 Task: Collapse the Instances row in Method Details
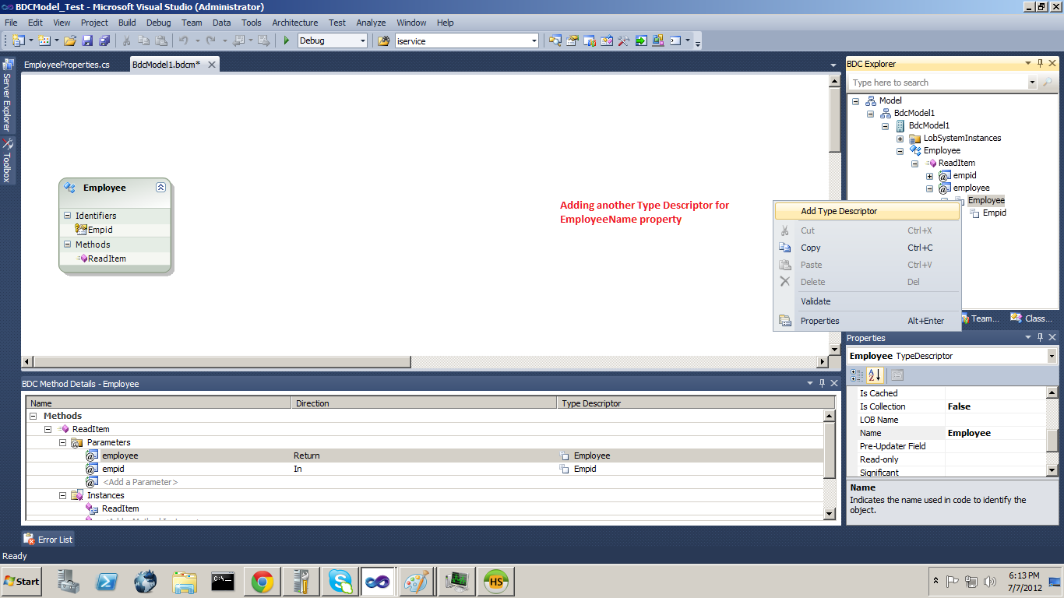[63, 495]
